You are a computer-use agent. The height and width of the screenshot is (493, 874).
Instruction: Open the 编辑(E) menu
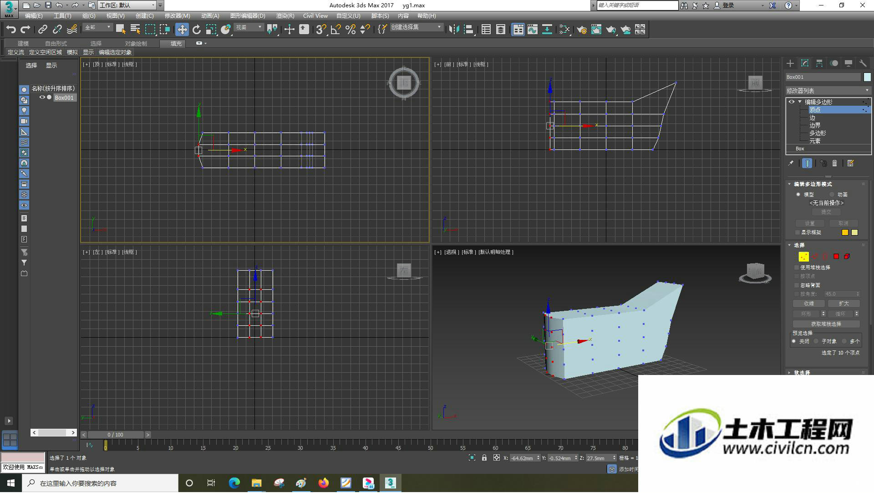pyautogui.click(x=34, y=16)
